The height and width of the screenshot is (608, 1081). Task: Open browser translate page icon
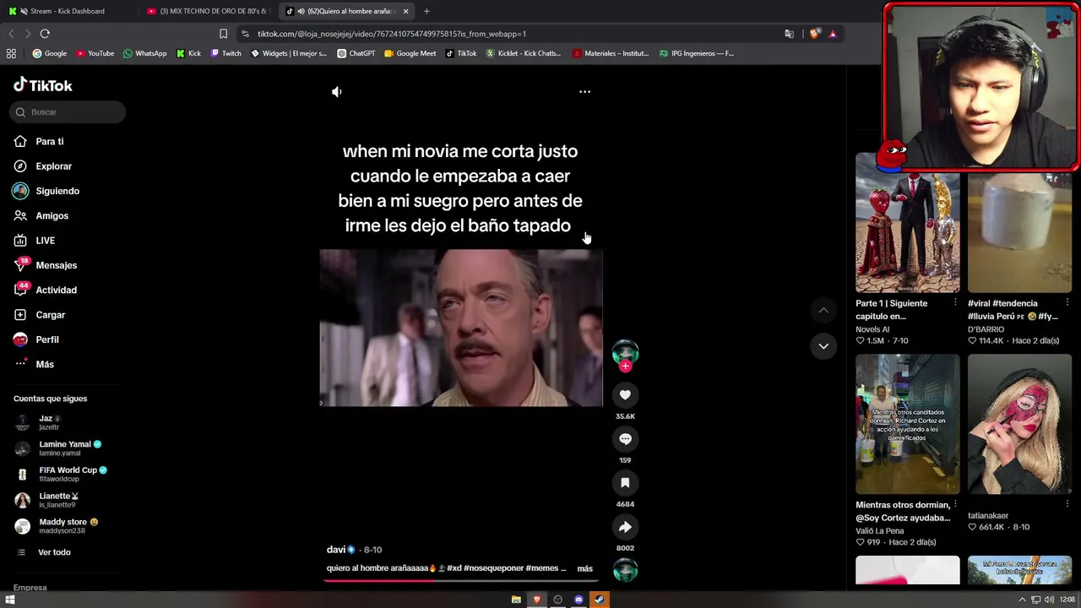coord(789,34)
